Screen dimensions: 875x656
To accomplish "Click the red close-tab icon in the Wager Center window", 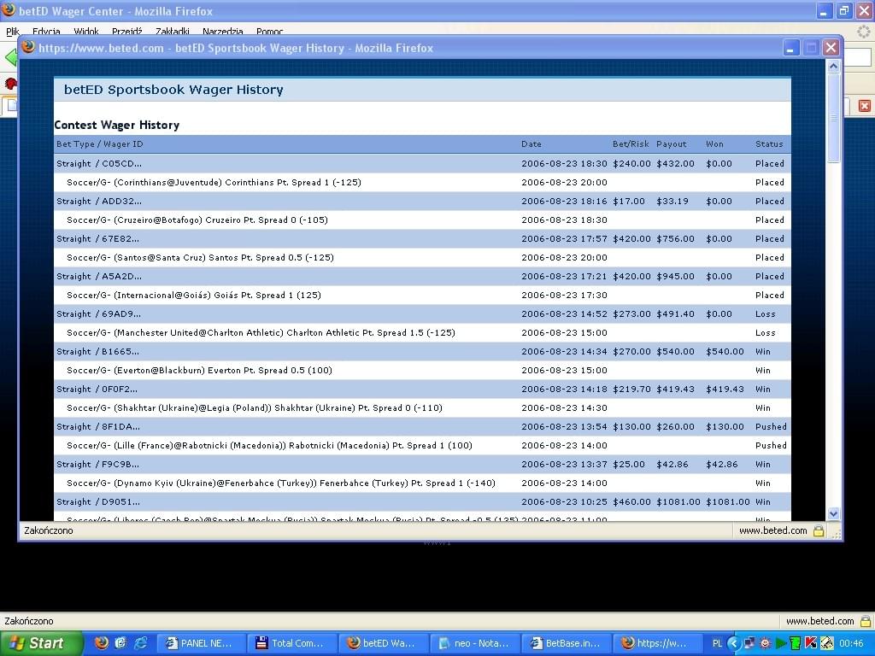I will 865,105.
